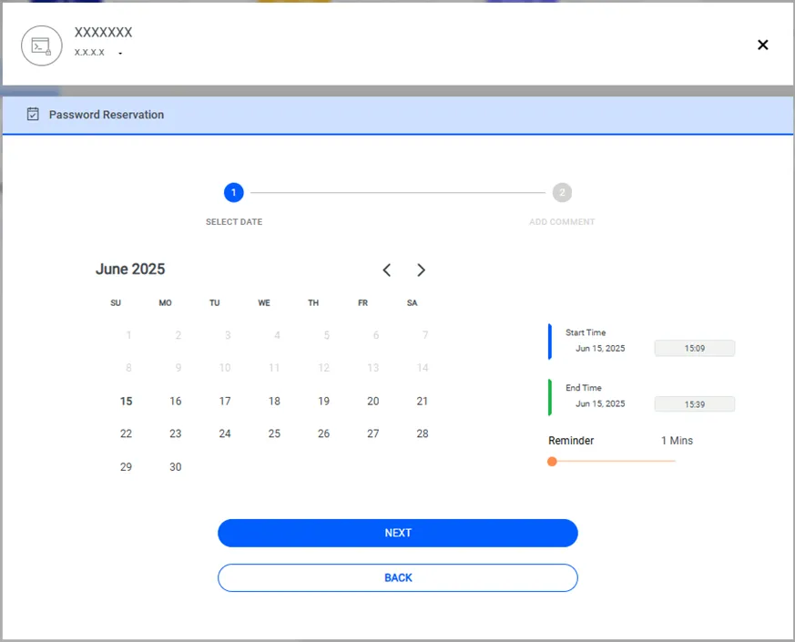795x642 pixels.
Task: Set the Start Time field 15:09
Action: [x=694, y=349]
